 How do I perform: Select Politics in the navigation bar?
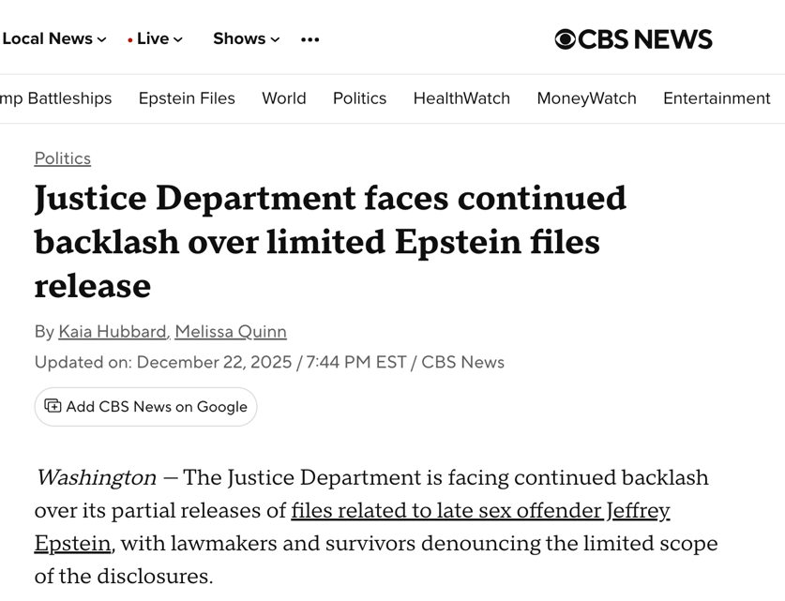(x=359, y=98)
